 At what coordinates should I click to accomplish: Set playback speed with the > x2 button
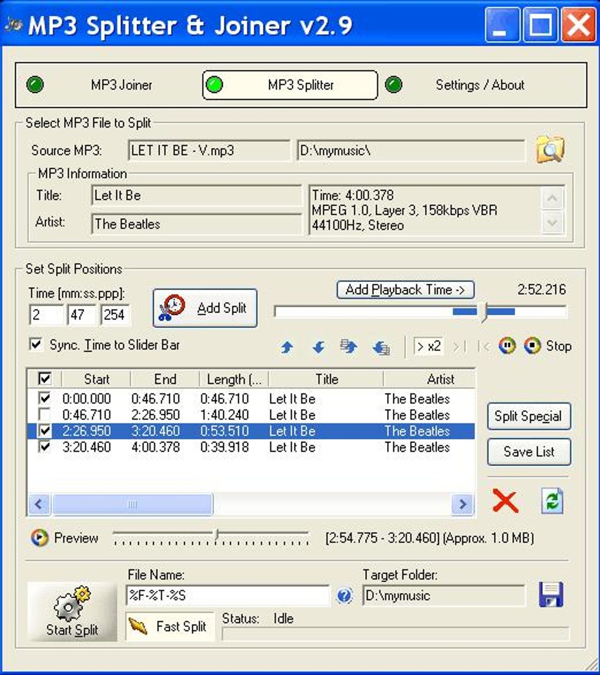(x=429, y=346)
